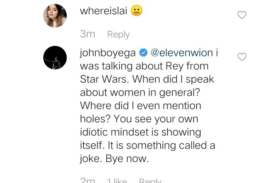Screen dimensions: 264x183
Task: Select the "Star Wars" text in comment
Action: pos(103,79)
